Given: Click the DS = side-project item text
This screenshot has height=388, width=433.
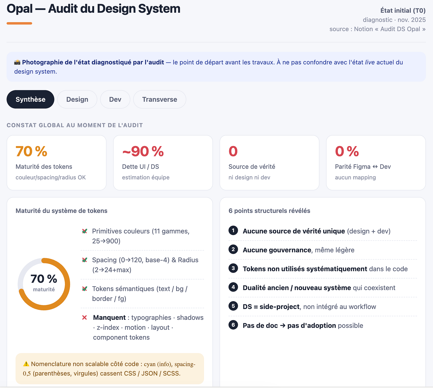Looking at the screenshot, I should (x=309, y=307).
